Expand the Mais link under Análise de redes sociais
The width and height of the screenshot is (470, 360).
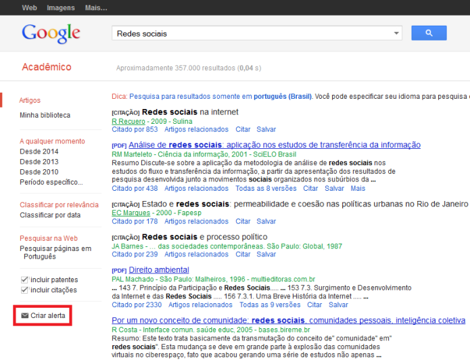358,188
